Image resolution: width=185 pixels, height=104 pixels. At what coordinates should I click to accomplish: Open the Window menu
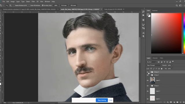coord(47,1)
